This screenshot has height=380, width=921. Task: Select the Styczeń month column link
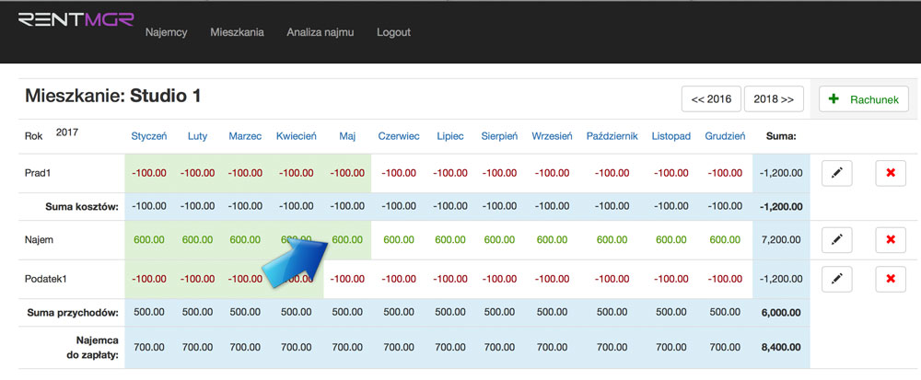coord(148,136)
